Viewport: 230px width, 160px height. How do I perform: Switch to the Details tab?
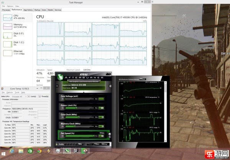(50, 10)
